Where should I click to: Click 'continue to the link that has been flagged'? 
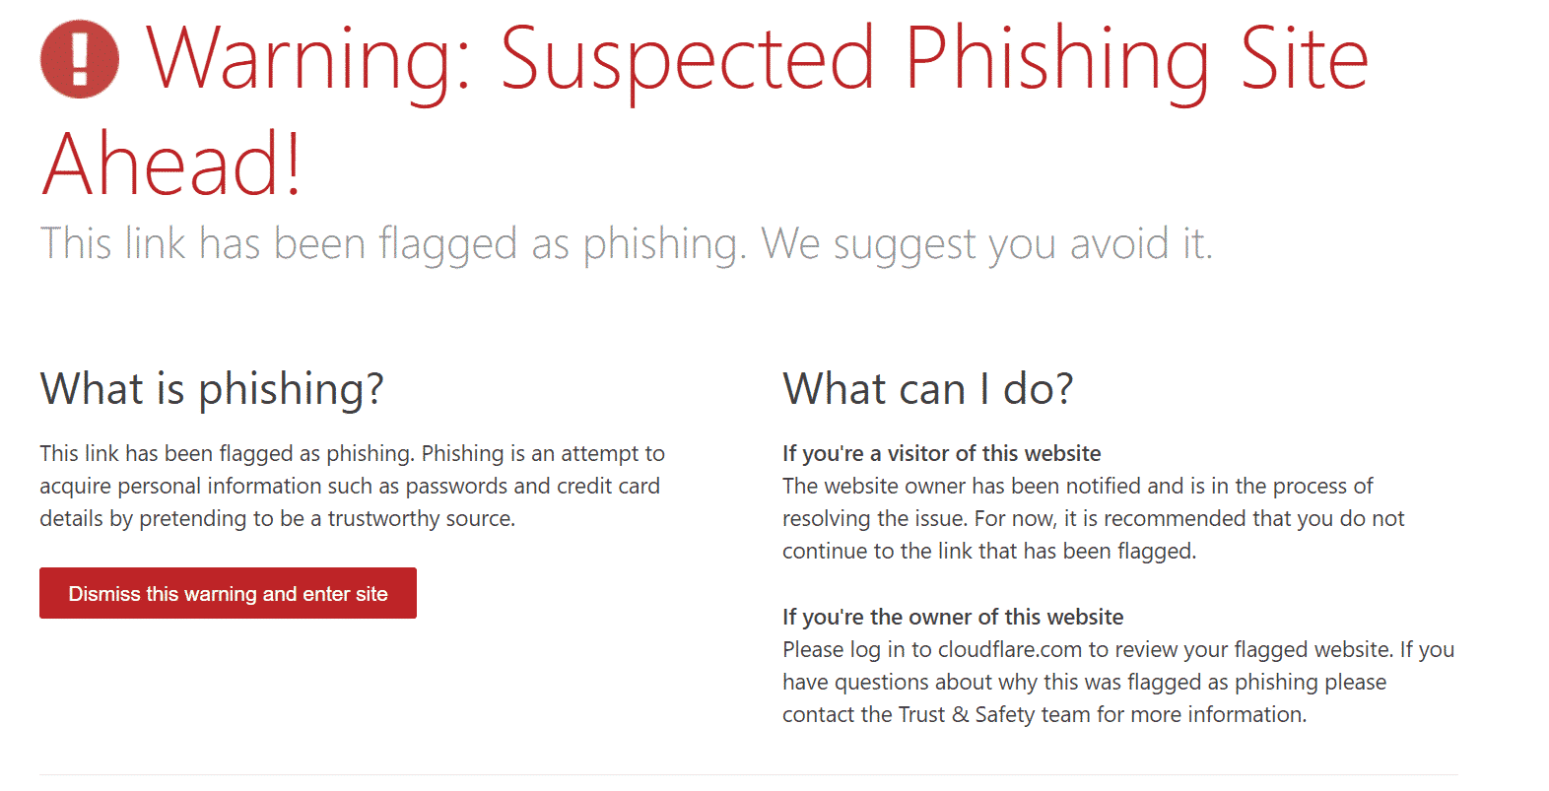(988, 552)
